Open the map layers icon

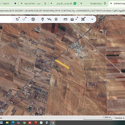[x=56, y=19]
